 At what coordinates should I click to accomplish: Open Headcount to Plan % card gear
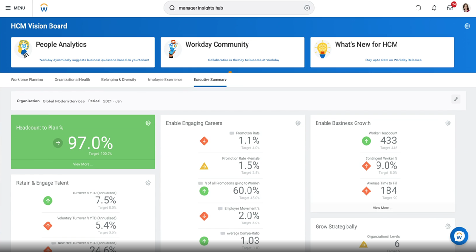point(148,123)
